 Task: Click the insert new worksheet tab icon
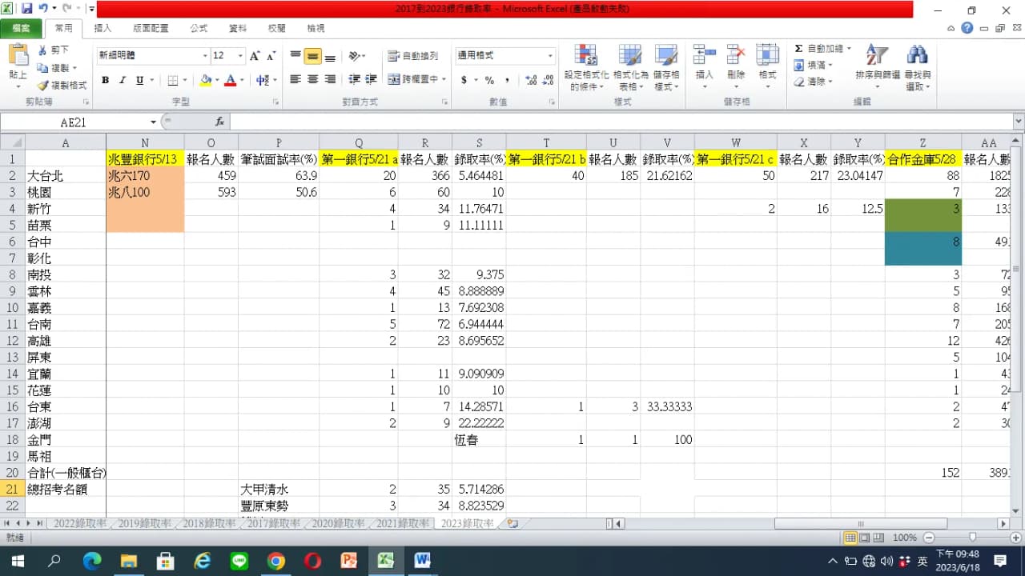point(512,523)
